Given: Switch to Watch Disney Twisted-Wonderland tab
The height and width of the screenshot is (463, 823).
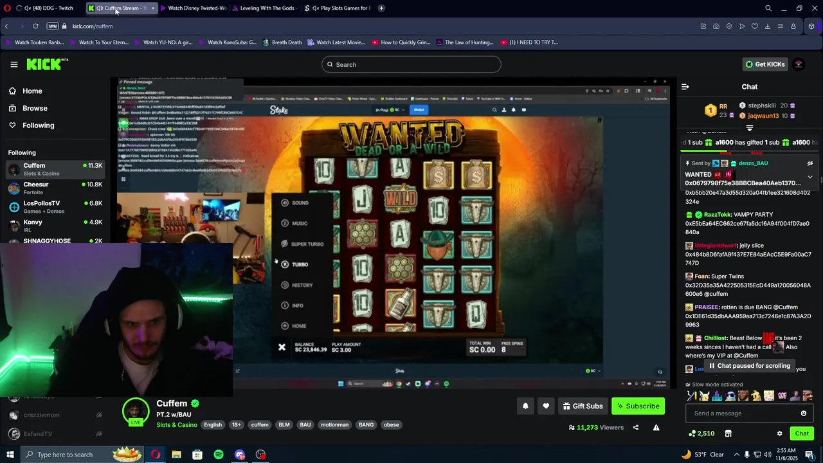Looking at the screenshot, I should 193,8.
